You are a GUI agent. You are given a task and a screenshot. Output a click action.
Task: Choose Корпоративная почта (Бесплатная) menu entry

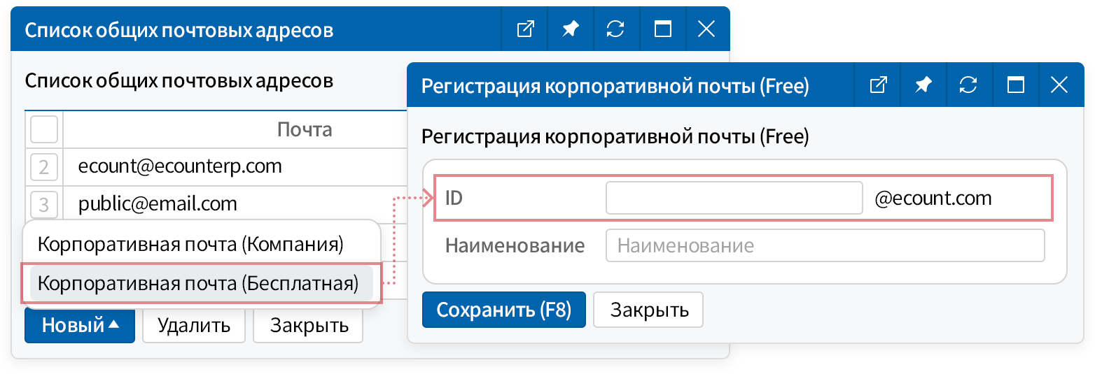[x=201, y=283]
